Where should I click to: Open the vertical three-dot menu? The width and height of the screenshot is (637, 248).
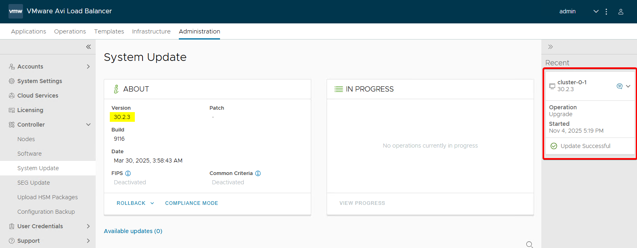click(x=606, y=12)
